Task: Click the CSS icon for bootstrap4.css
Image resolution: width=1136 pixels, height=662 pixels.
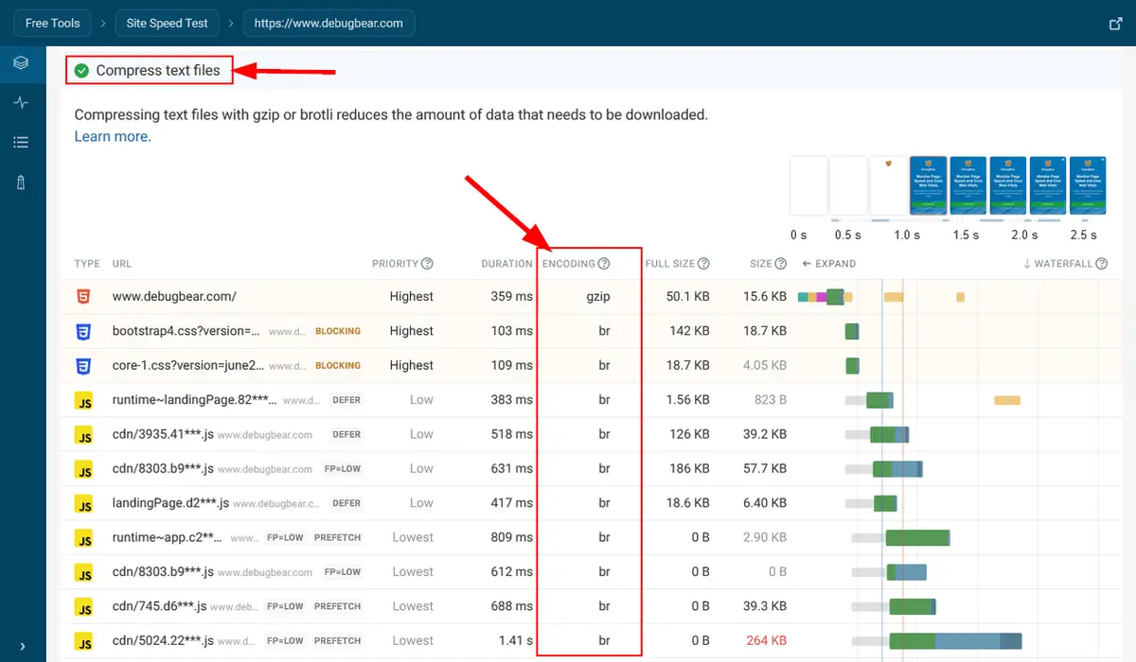Action: [x=84, y=331]
